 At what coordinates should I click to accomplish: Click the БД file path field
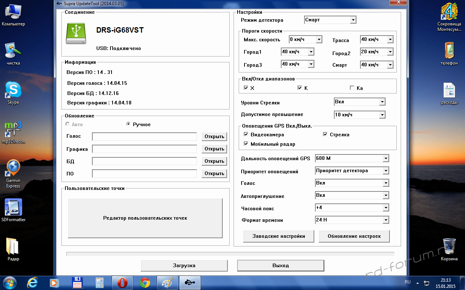pyautogui.click(x=144, y=161)
